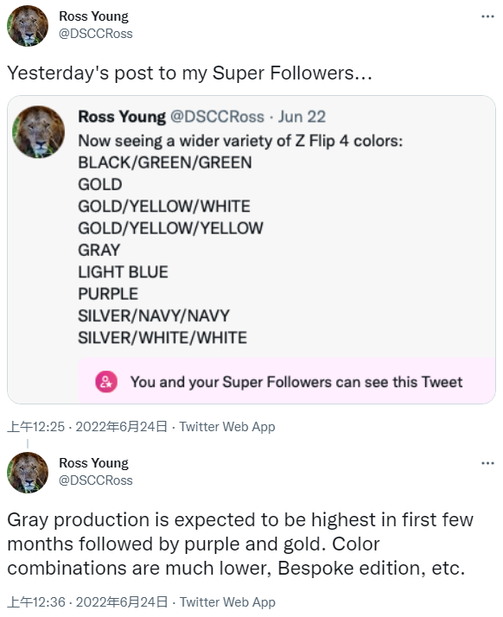Click Twitter Web App source under the first tweet

tap(227, 427)
